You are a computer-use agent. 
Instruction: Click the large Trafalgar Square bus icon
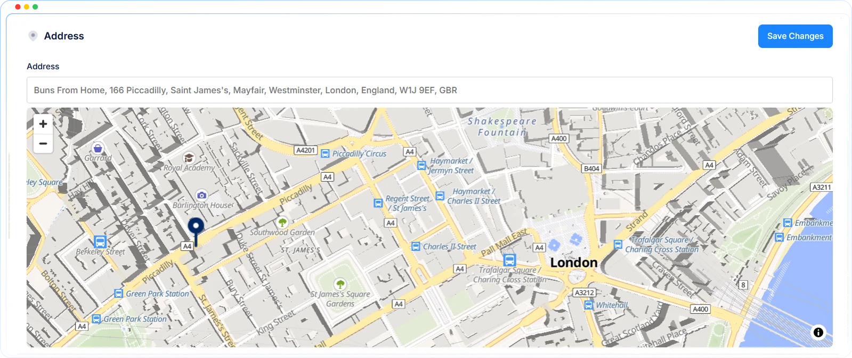509,260
